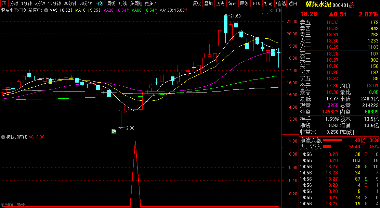Screen dimensions: 380x208
Task: Open the 画线 drawing tools
Action: tap(244, 3)
